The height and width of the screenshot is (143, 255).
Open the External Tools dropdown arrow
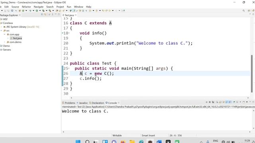coord(53,11)
